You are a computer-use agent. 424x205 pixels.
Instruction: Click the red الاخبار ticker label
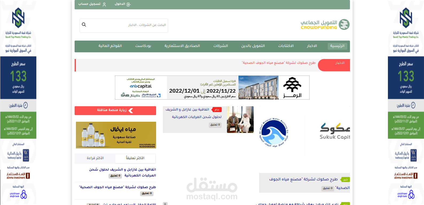click(334, 65)
